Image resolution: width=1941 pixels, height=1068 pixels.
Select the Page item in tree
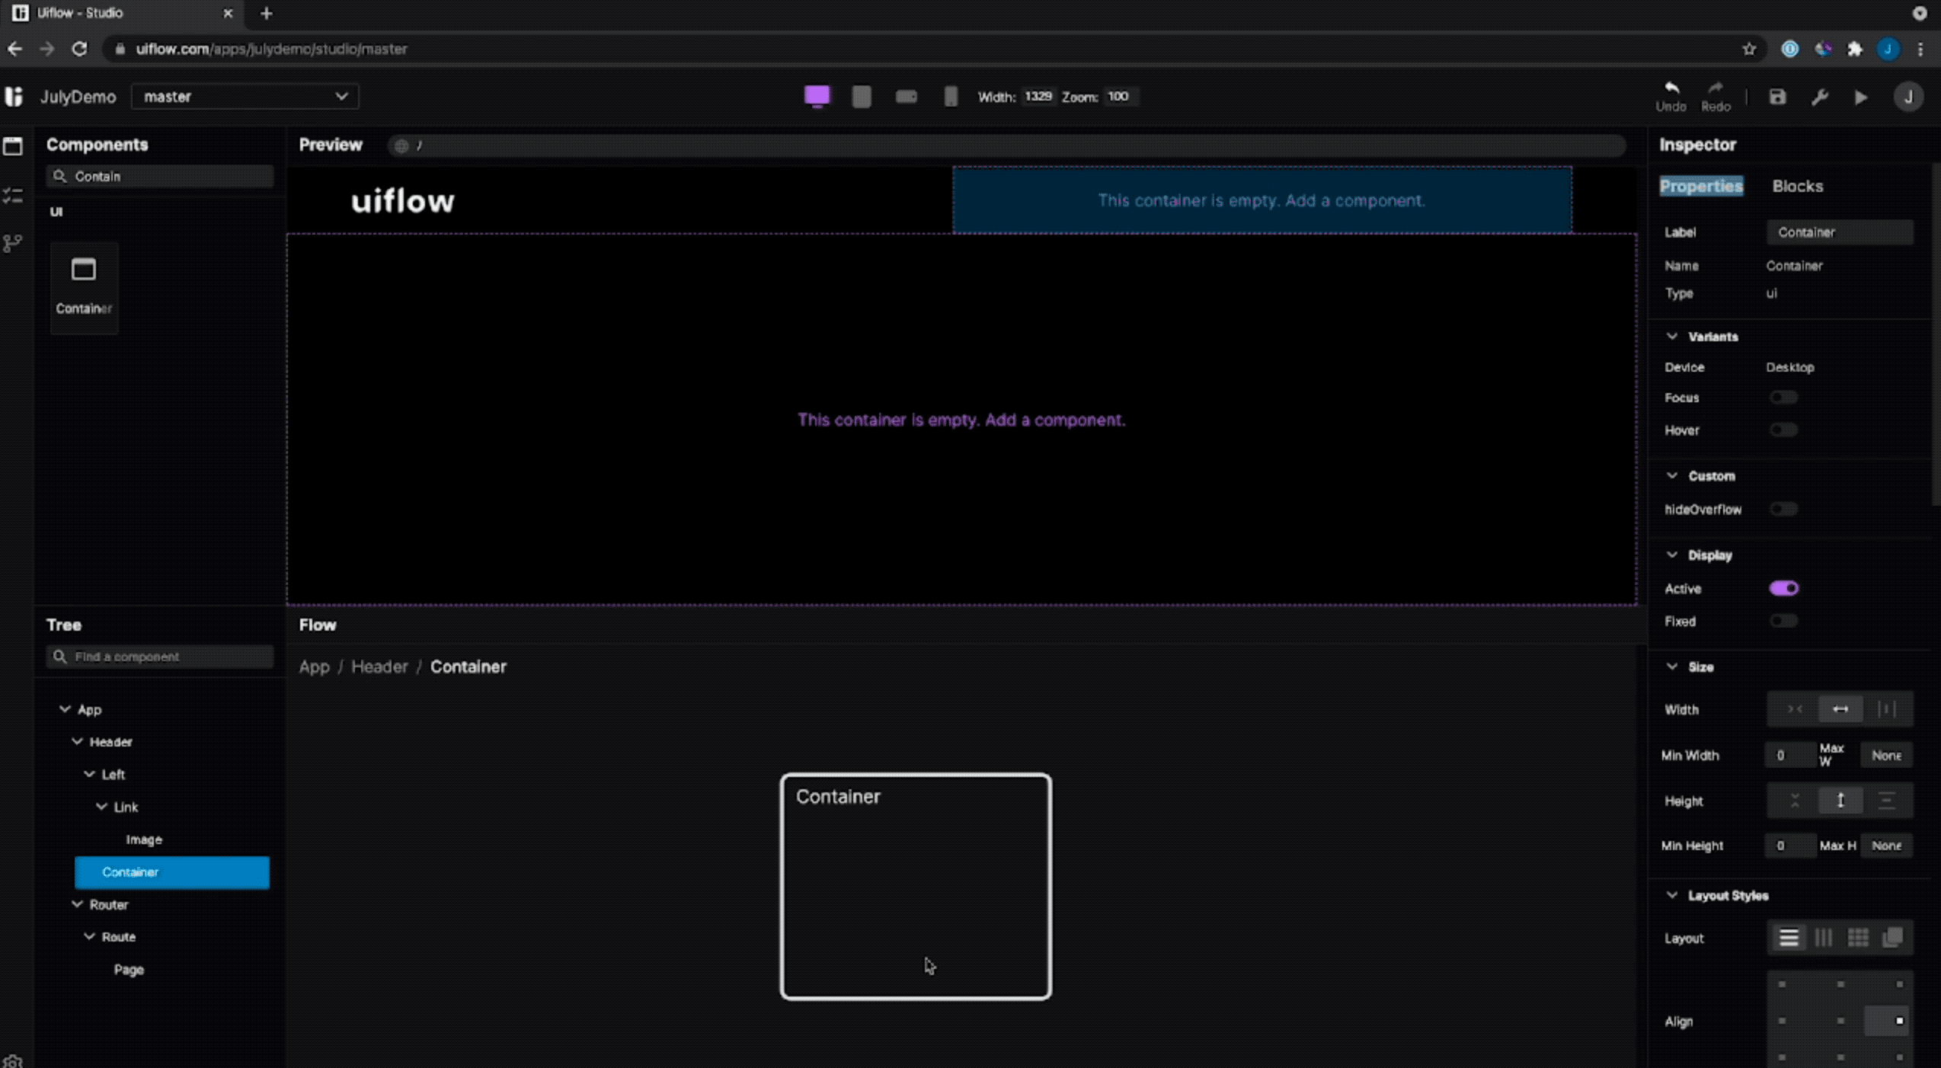(x=129, y=969)
